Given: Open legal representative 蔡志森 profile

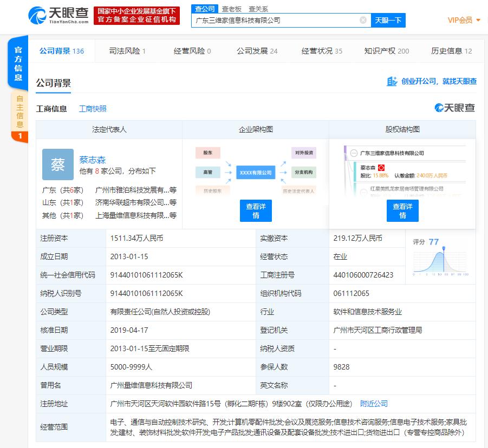Looking at the screenshot, I should pyautogui.click(x=93, y=160).
